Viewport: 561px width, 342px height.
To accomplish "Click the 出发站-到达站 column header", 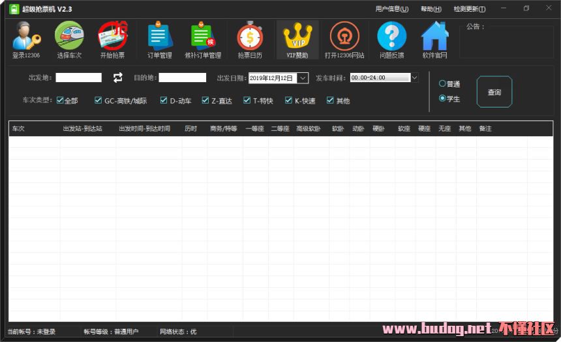I will click(83, 128).
